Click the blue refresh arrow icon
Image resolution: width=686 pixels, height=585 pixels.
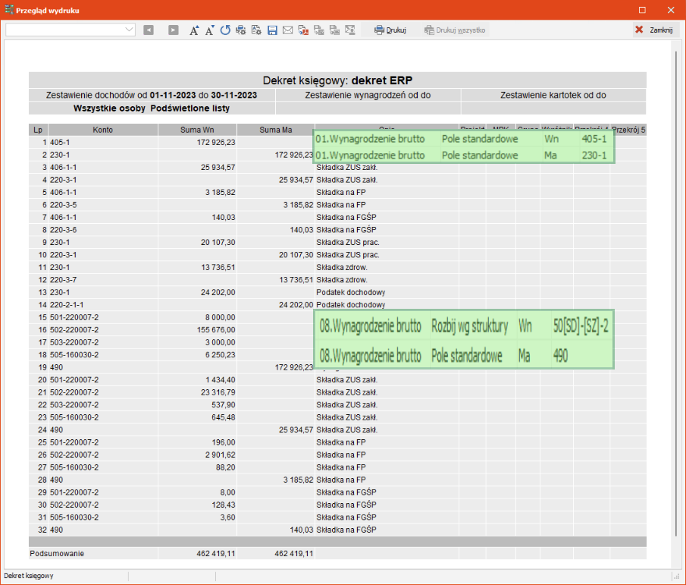tap(225, 30)
